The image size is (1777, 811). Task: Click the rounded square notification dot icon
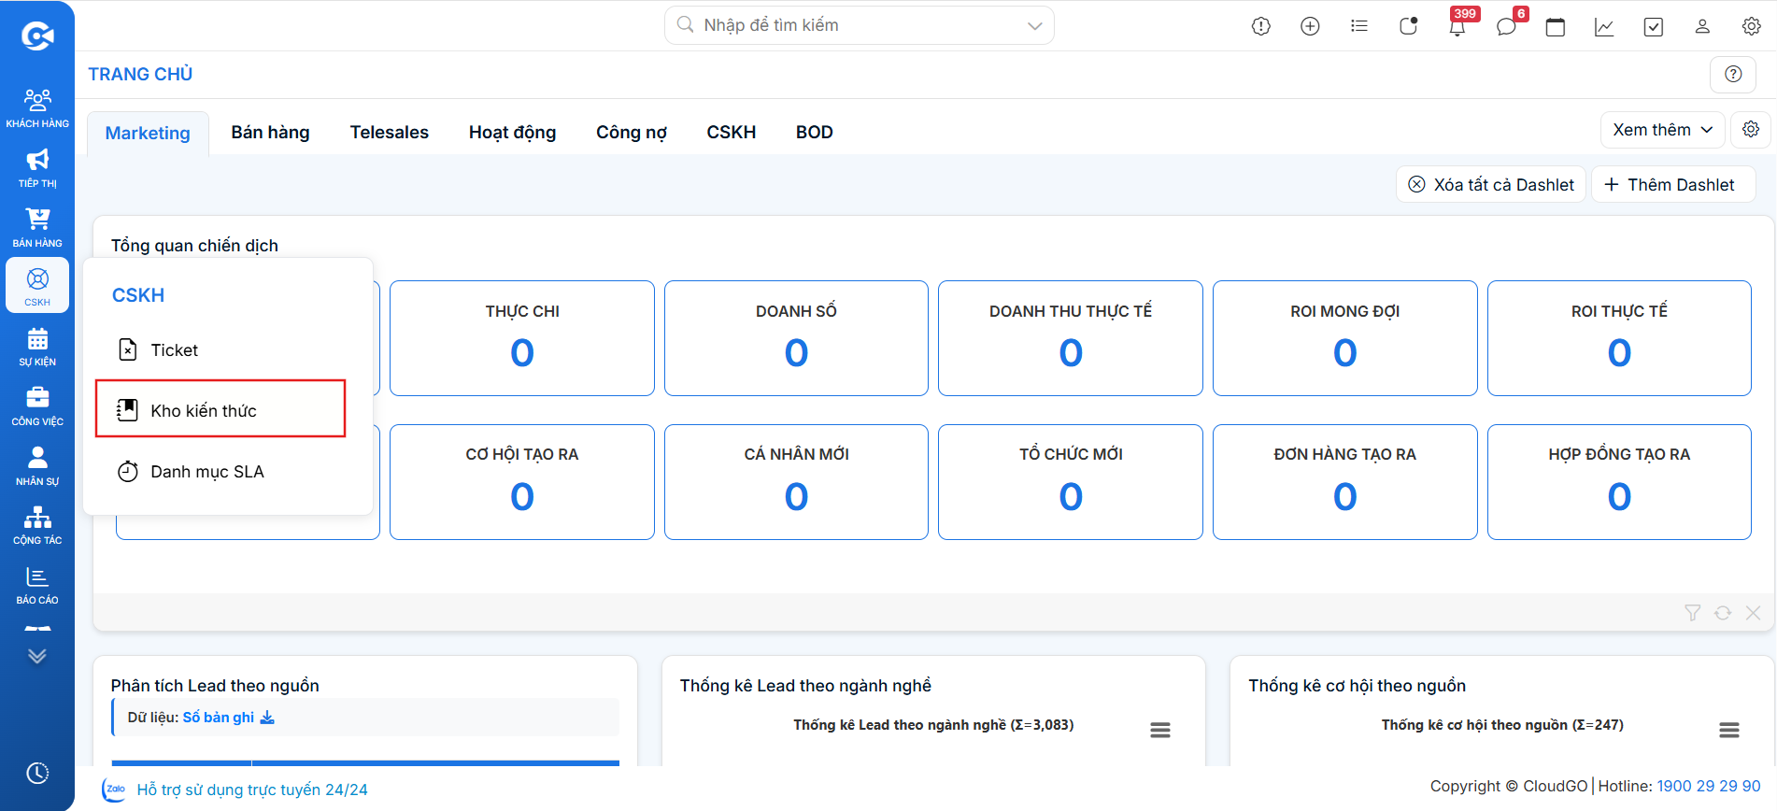(1408, 26)
